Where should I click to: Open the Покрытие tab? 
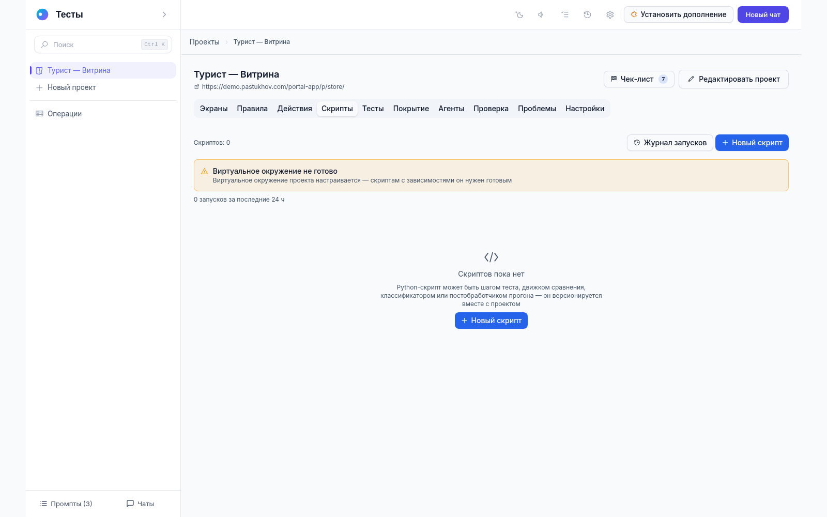[x=411, y=109]
